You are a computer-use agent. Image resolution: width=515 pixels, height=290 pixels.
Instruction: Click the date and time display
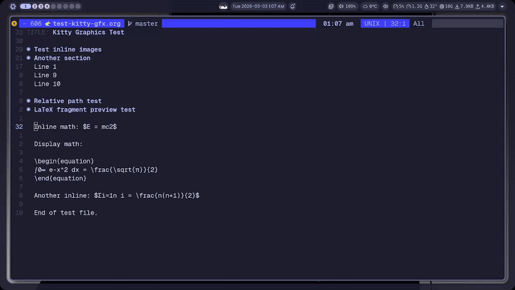[258, 6]
